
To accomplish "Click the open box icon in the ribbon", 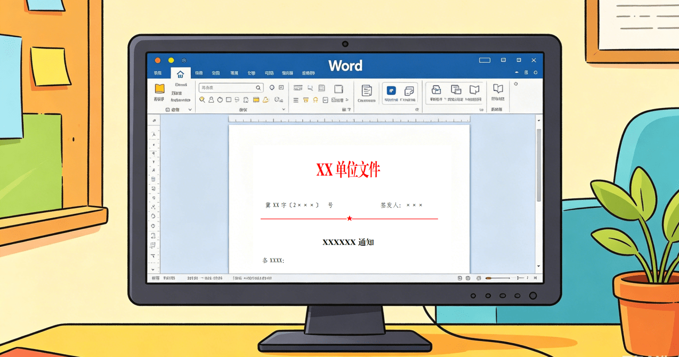I will pos(436,89).
